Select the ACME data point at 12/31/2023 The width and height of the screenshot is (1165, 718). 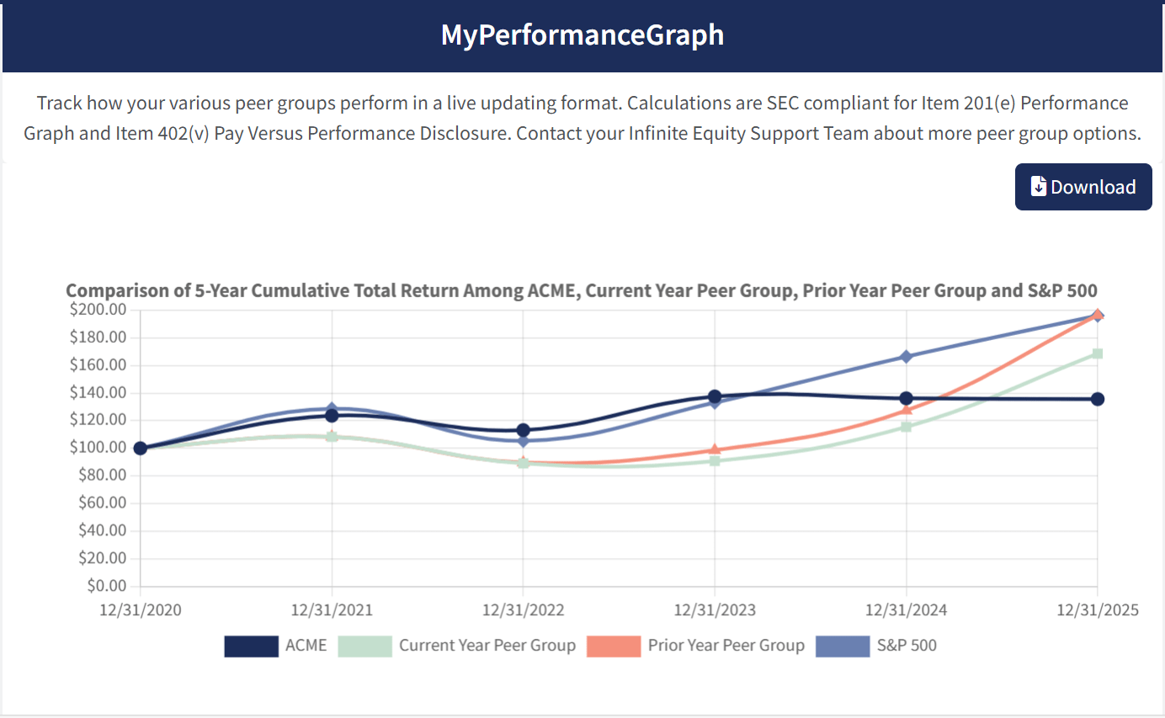[x=714, y=396]
